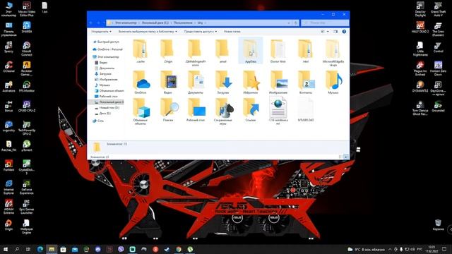This screenshot has width=452, height=254.
Task: Switch to details view in status bar
Action: tap(341, 157)
